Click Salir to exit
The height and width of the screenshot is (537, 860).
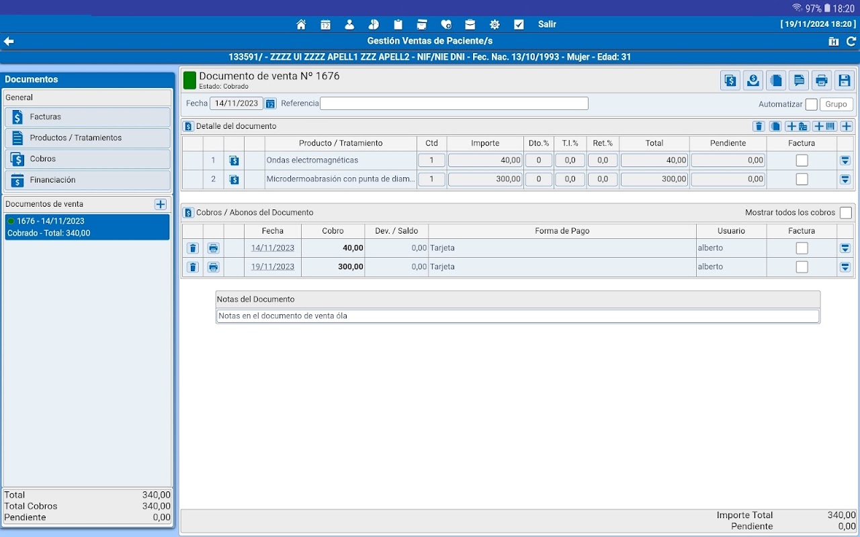click(x=547, y=24)
